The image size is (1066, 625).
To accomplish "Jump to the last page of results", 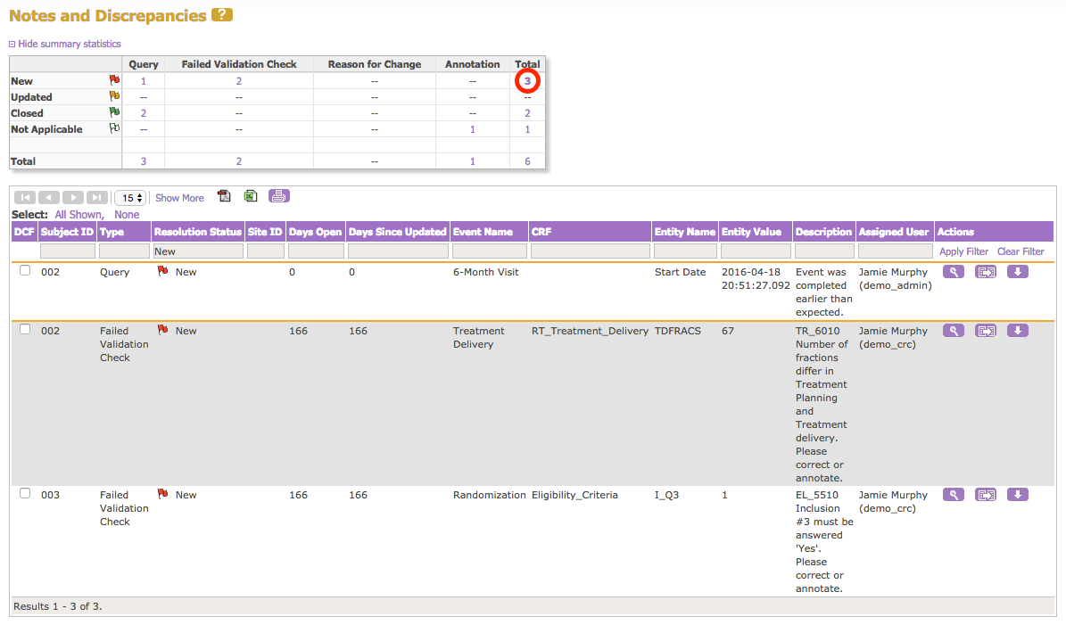I will (x=97, y=198).
